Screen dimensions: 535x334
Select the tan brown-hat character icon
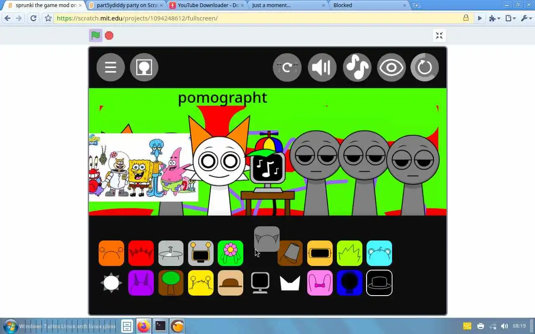pyautogui.click(x=230, y=283)
